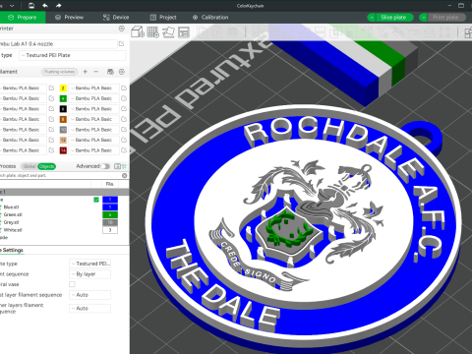Open first layer filament sequence Auto dropdown
The width and height of the screenshot is (472, 354).
point(89,295)
